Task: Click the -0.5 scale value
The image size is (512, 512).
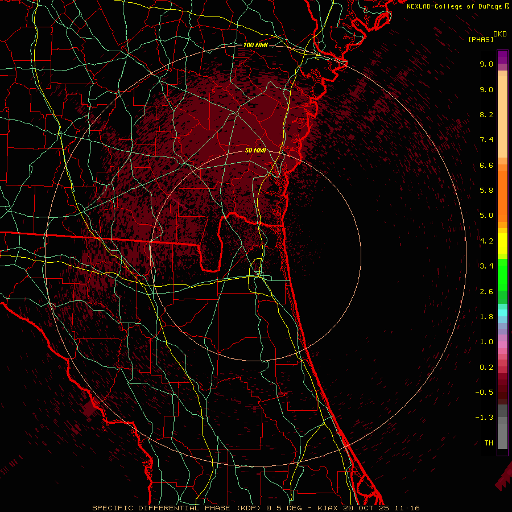Action: tap(484, 393)
